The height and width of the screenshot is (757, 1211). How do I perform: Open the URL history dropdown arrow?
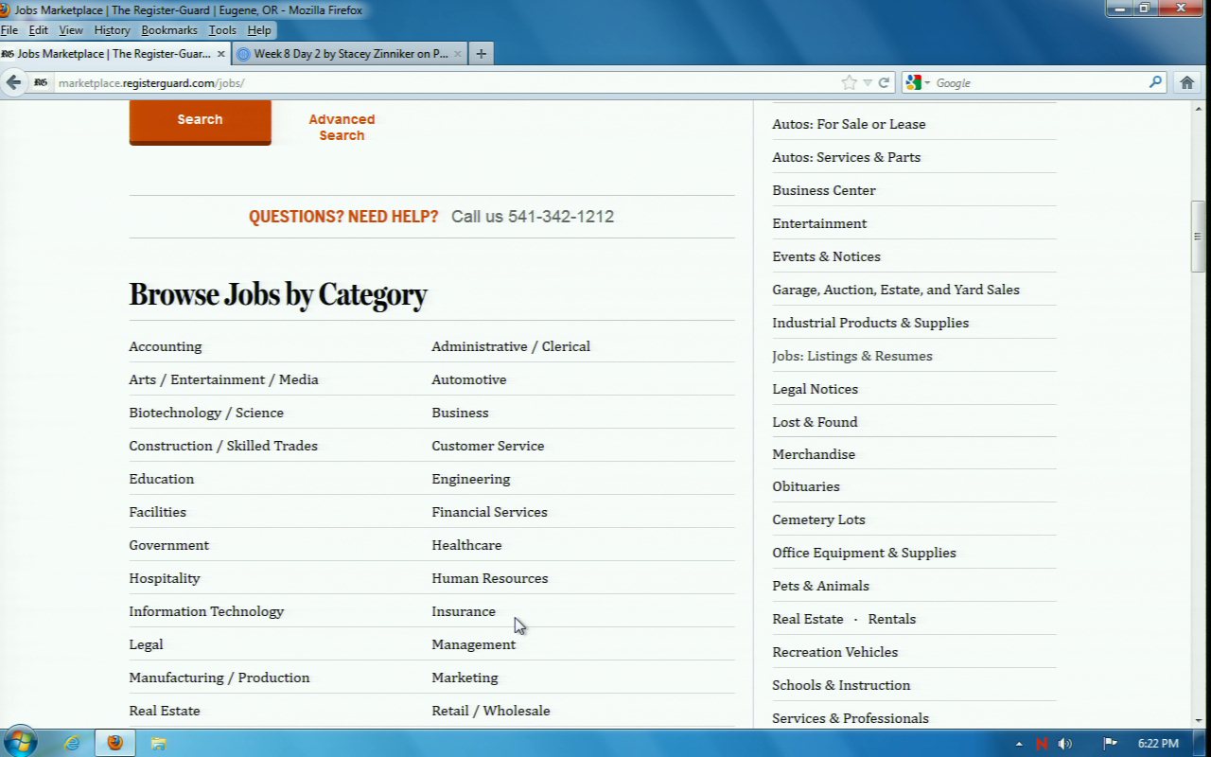tap(867, 82)
